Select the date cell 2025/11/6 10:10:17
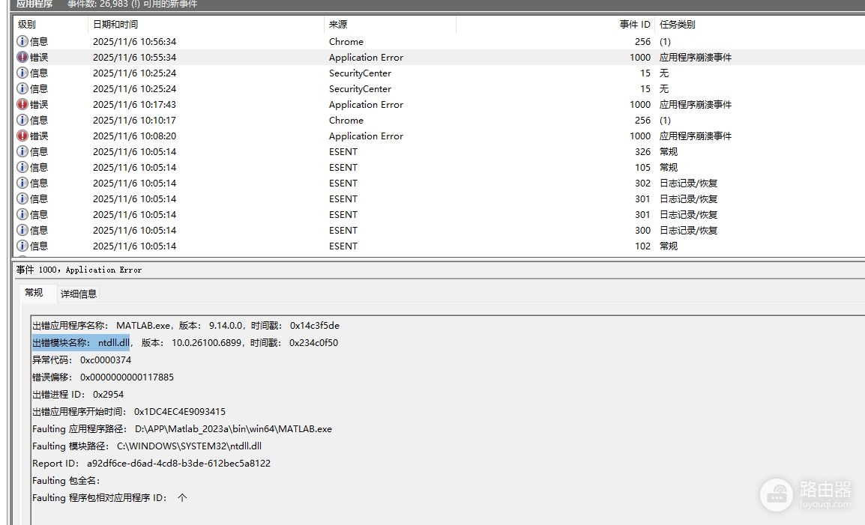 (x=135, y=121)
